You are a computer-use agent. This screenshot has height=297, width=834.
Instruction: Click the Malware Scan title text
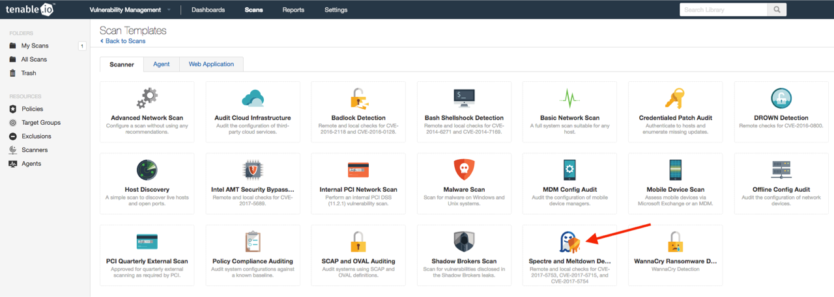coord(464,190)
